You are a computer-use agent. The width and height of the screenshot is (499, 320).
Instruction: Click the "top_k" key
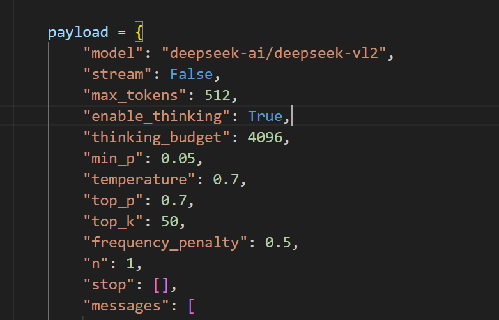[113, 222]
